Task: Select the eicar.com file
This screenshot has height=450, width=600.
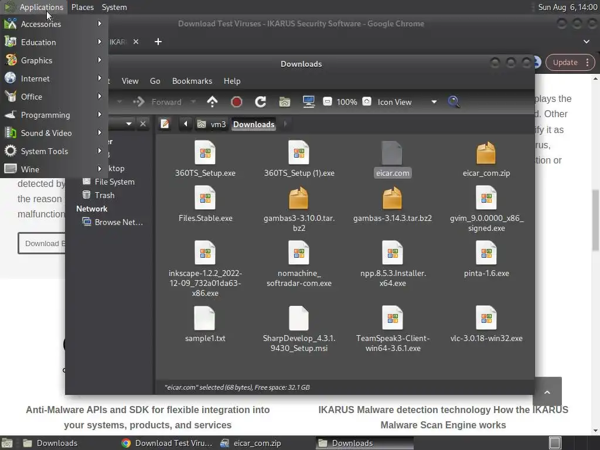Action: (x=392, y=159)
